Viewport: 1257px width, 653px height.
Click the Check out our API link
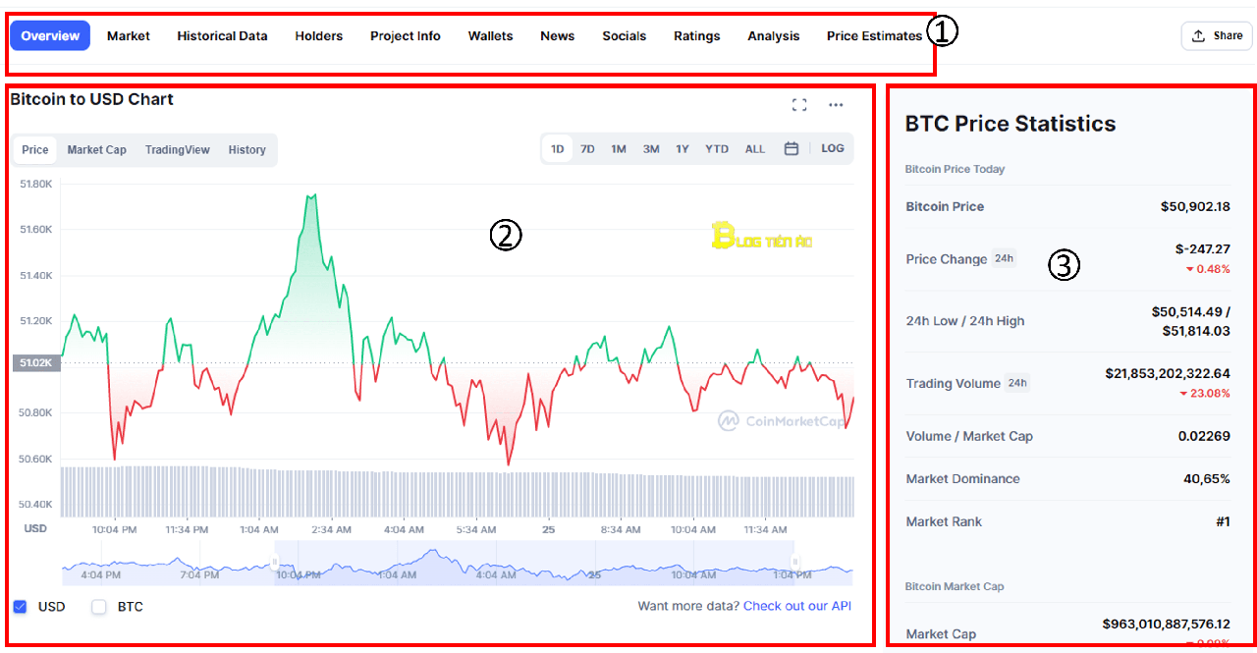coord(796,606)
